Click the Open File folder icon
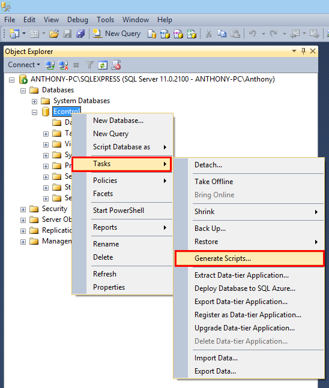This screenshot has width=329, height=388. point(54,34)
